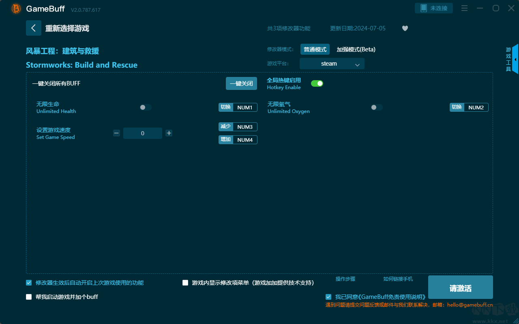Screen dimensions: 519x324
Task: Click the 请激活 activation button
Action: point(461,287)
